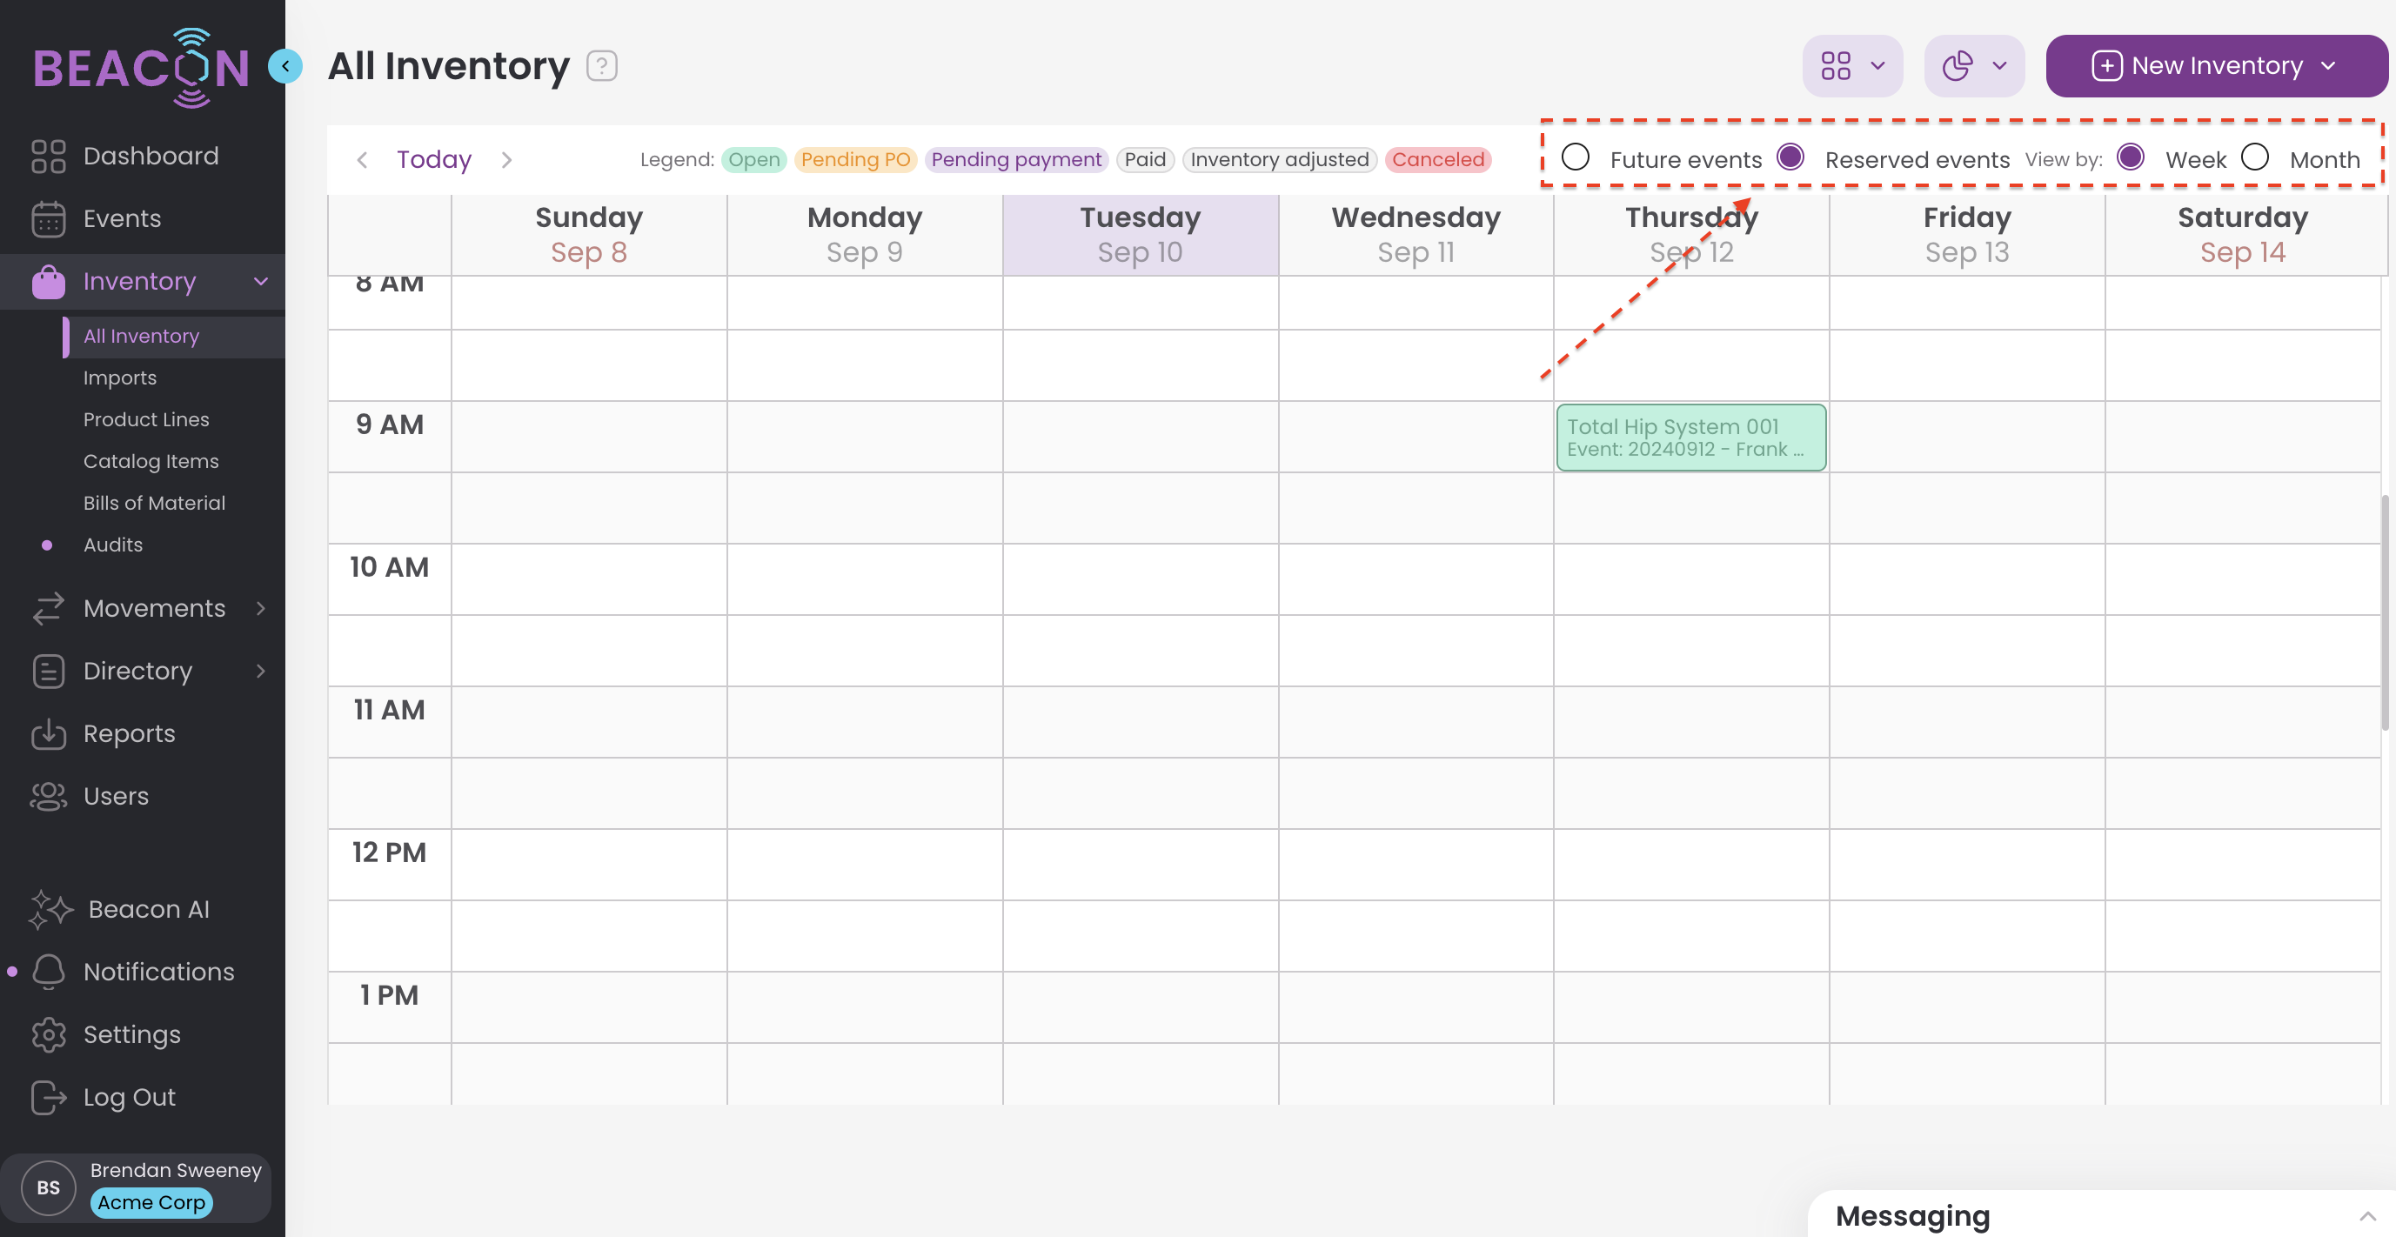Screen dimensions: 2396x1237
Task: Collapse the Inventory menu chevron
Action: pos(261,282)
